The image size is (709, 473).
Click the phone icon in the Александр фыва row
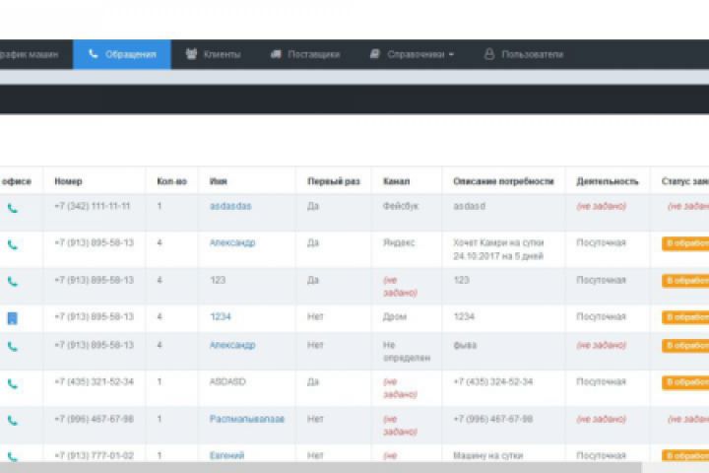coord(13,347)
